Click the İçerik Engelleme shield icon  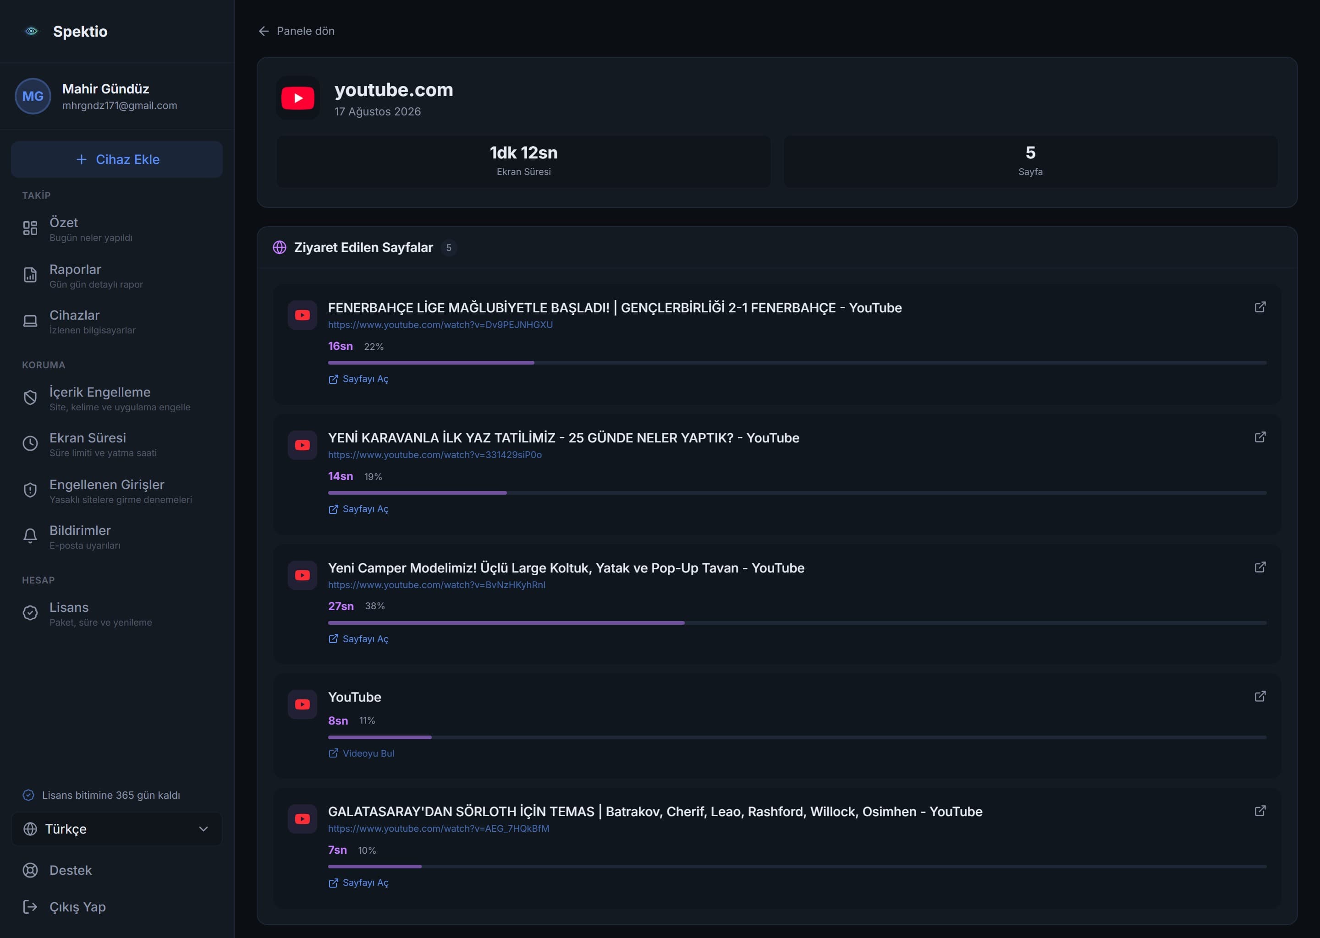pyautogui.click(x=30, y=398)
